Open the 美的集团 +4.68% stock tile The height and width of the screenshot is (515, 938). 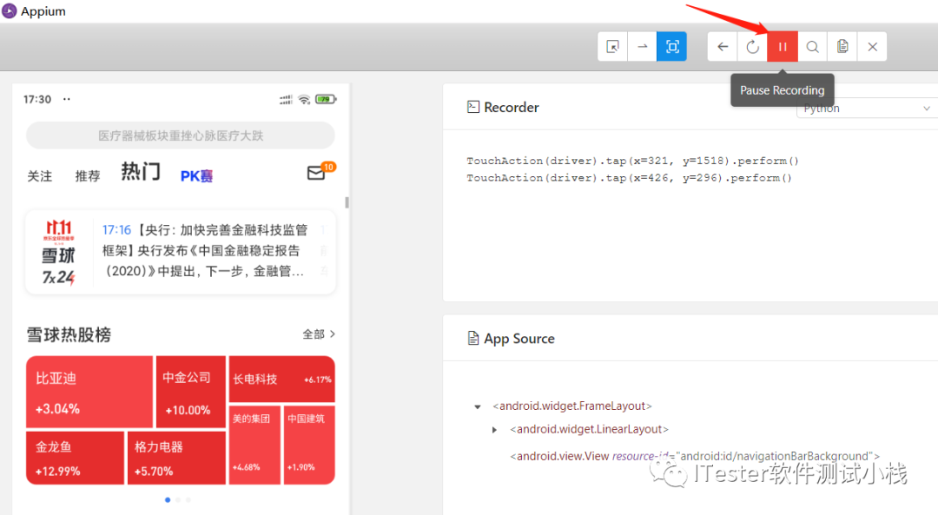[254, 445]
